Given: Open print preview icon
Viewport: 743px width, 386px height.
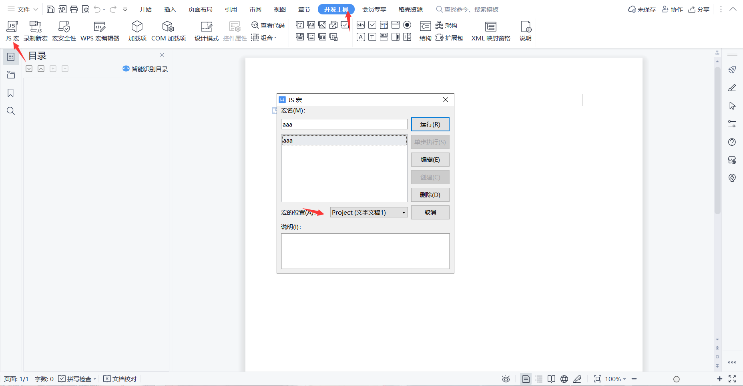Looking at the screenshot, I should click(85, 9).
